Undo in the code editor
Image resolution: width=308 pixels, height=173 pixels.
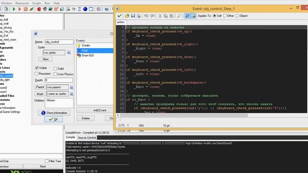point(146,16)
